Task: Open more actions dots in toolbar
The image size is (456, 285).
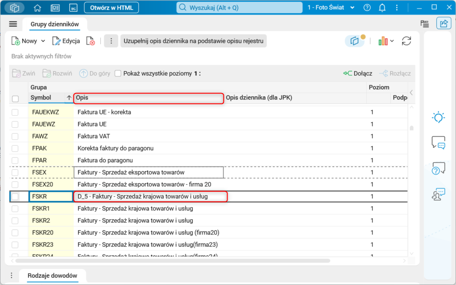Action: (x=111, y=41)
